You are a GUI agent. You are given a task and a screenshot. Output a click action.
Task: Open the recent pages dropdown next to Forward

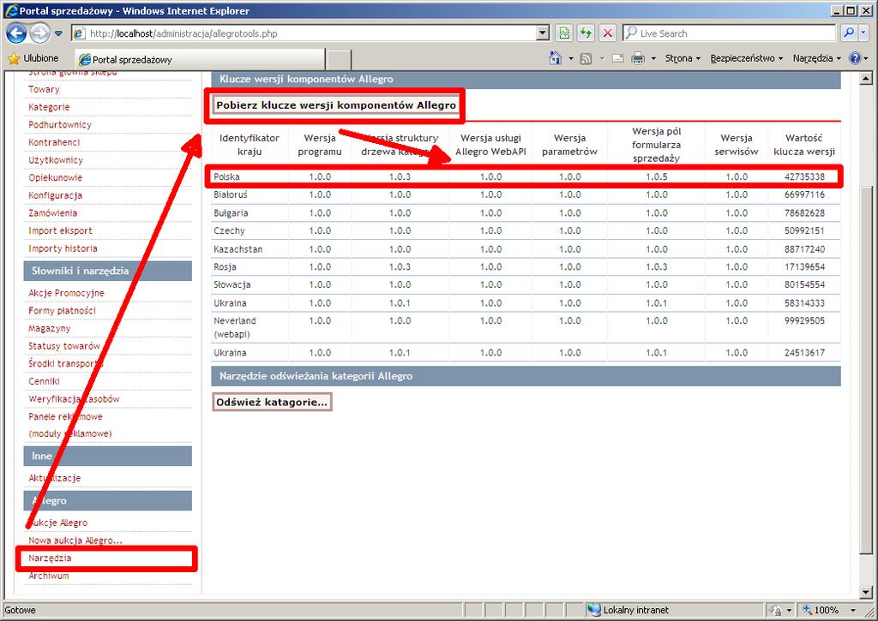pos(58,33)
